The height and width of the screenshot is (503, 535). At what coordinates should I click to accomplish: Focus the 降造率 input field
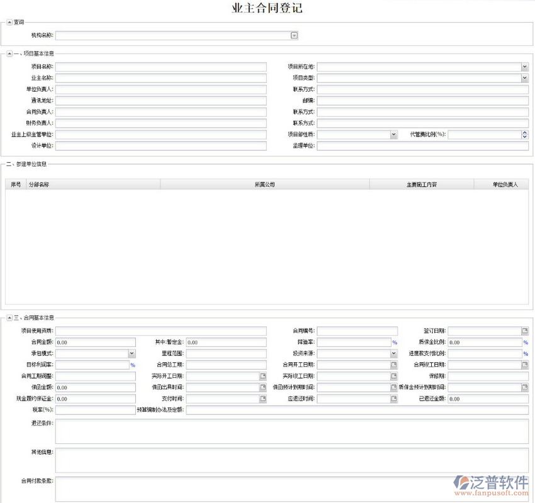354,342
